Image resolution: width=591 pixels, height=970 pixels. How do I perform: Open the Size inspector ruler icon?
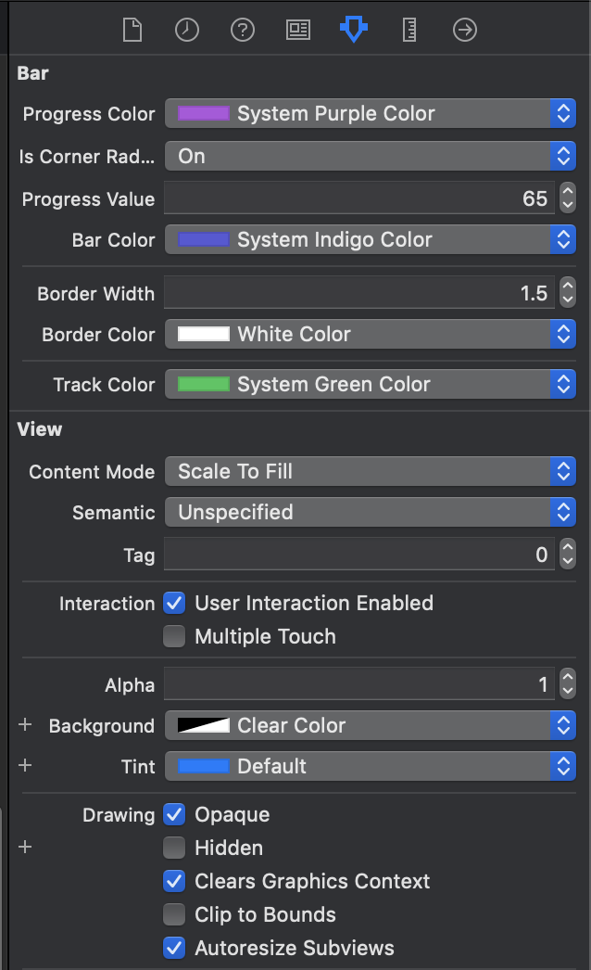(x=409, y=30)
